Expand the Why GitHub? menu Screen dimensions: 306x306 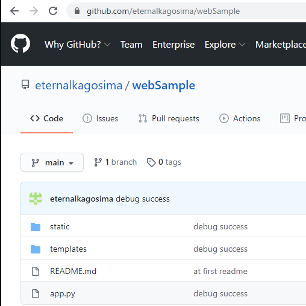click(x=78, y=45)
